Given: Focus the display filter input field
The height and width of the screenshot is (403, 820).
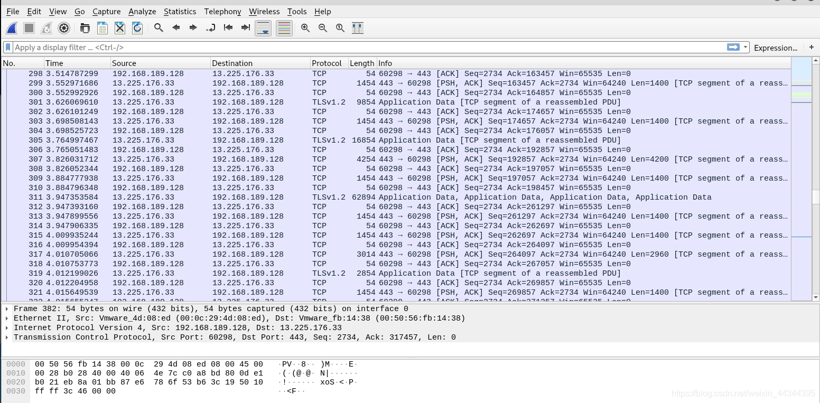Looking at the screenshot, I should pyautogui.click(x=369, y=48).
